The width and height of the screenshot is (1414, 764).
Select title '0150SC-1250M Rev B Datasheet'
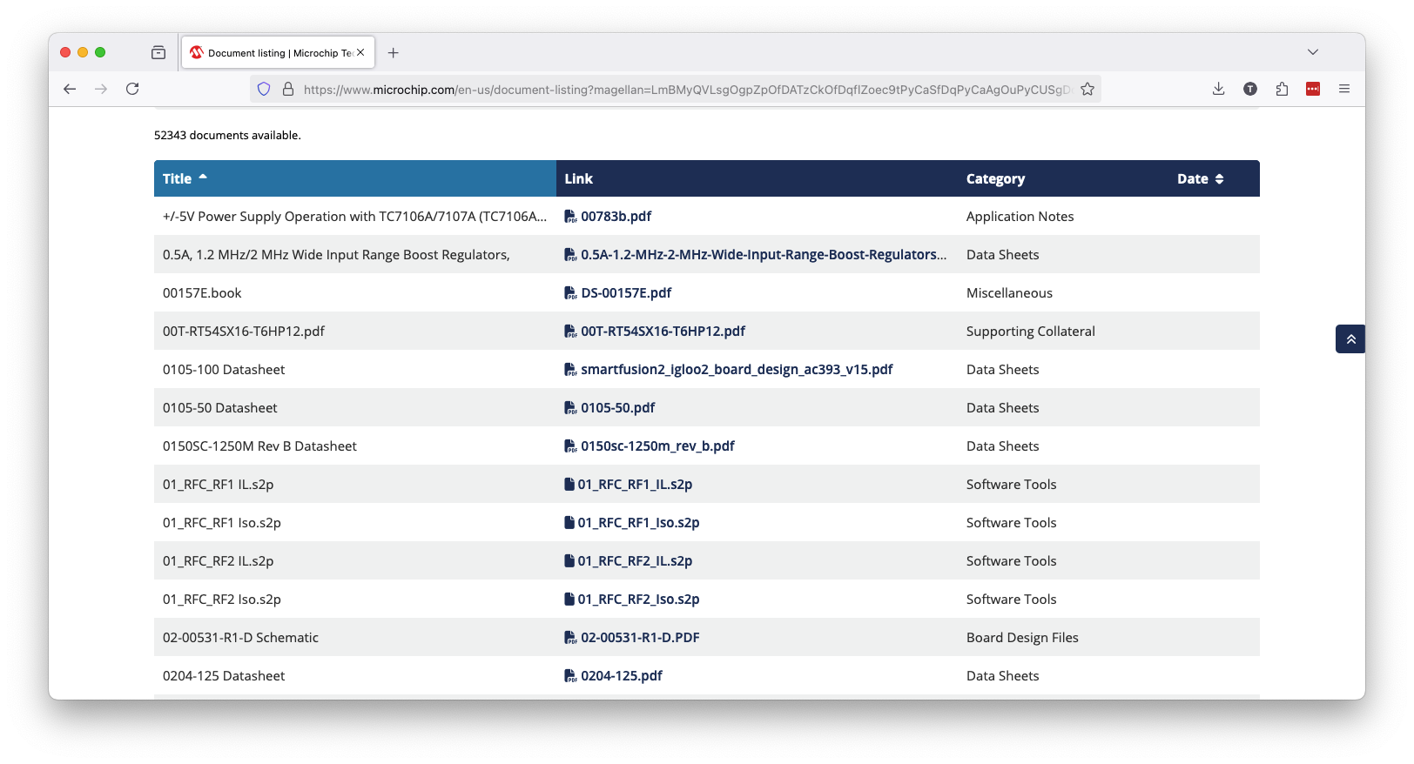(259, 446)
